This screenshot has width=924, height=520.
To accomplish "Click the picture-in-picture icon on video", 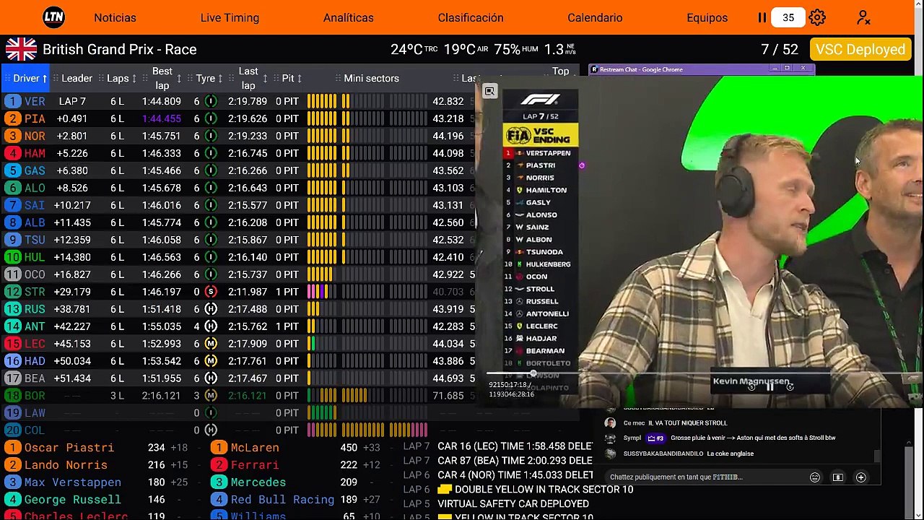I will [x=489, y=91].
